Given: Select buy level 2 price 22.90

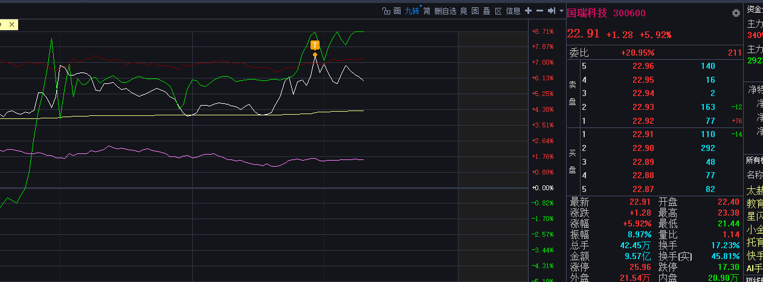Looking at the screenshot, I should (x=643, y=149).
